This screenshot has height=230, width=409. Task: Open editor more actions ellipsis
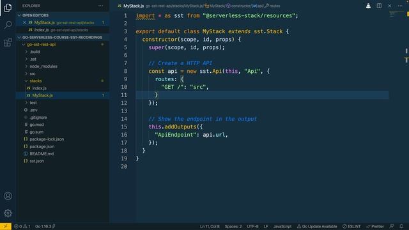click(x=400, y=6)
